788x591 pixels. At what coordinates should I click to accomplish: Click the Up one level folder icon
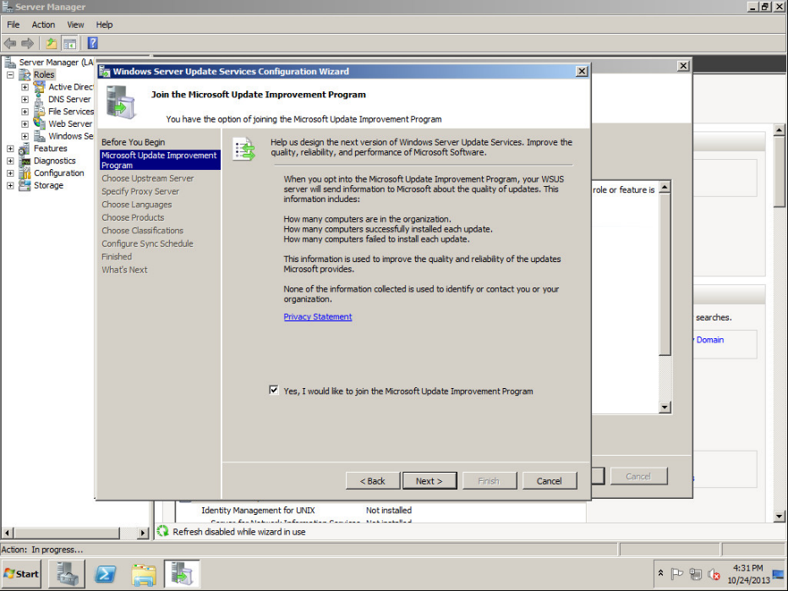tap(52, 43)
